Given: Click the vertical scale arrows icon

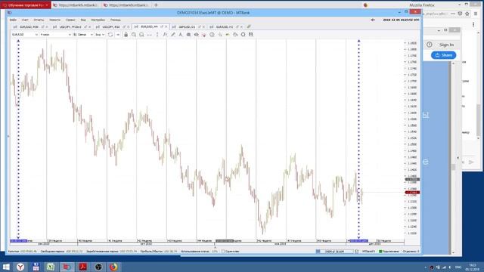Looking at the screenshot, I should tap(157, 35).
